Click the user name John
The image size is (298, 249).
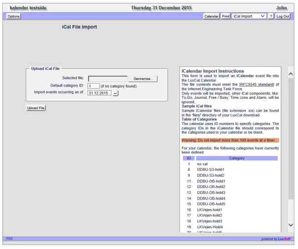(282, 8)
